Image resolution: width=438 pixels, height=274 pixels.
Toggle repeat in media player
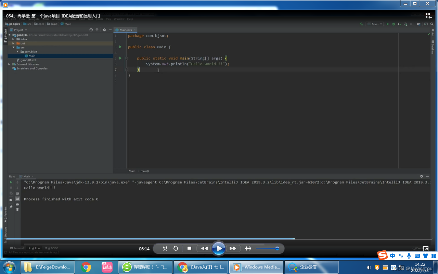176,248
